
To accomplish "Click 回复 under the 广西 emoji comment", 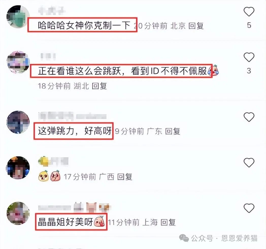I will point(125,177).
